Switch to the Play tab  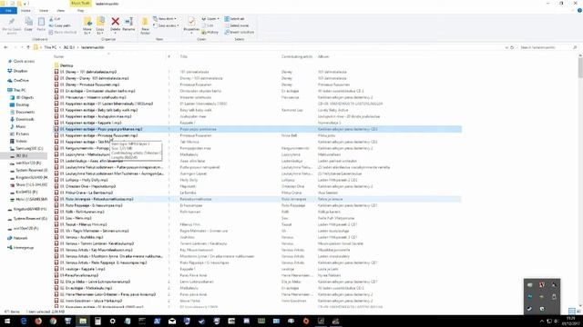(80, 10)
